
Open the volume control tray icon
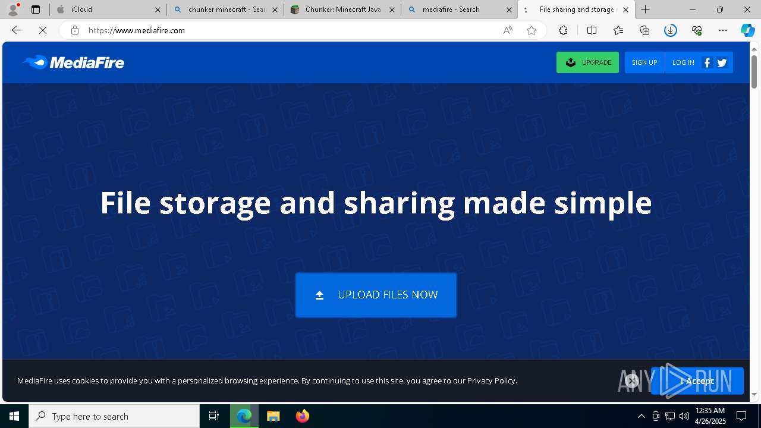click(x=684, y=416)
